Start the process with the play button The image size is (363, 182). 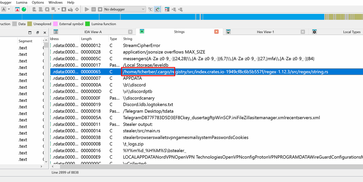pyautogui.click(x=87, y=9)
